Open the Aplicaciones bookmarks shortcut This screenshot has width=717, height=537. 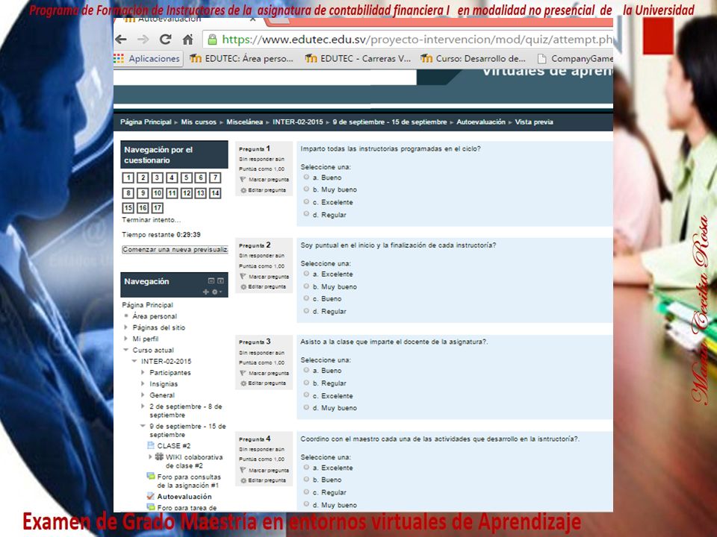[x=148, y=58]
